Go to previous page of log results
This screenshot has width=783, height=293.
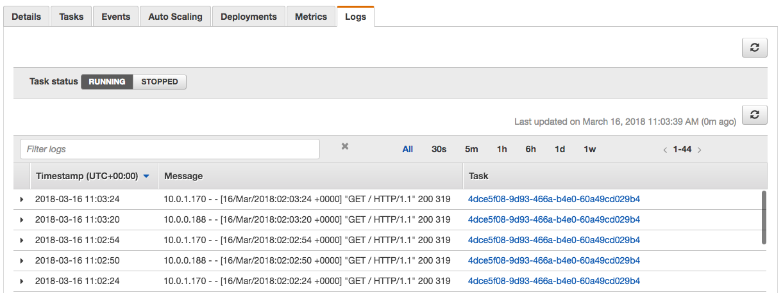pyautogui.click(x=665, y=150)
